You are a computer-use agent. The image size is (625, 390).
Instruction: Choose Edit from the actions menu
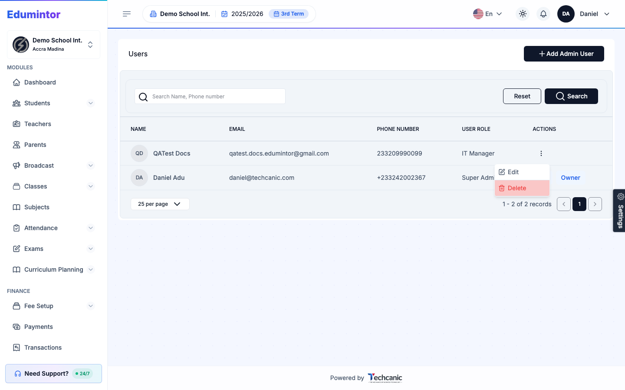point(522,172)
